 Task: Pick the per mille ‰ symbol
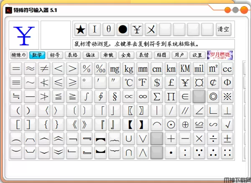(x=100, y=69)
